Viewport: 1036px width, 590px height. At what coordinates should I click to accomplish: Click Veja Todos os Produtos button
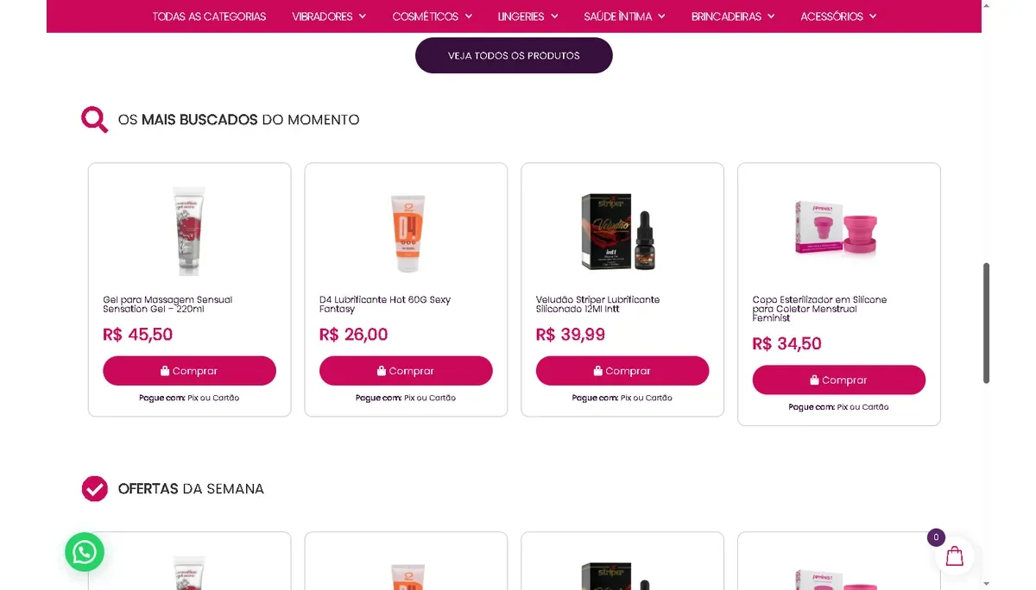click(x=514, y=55)
